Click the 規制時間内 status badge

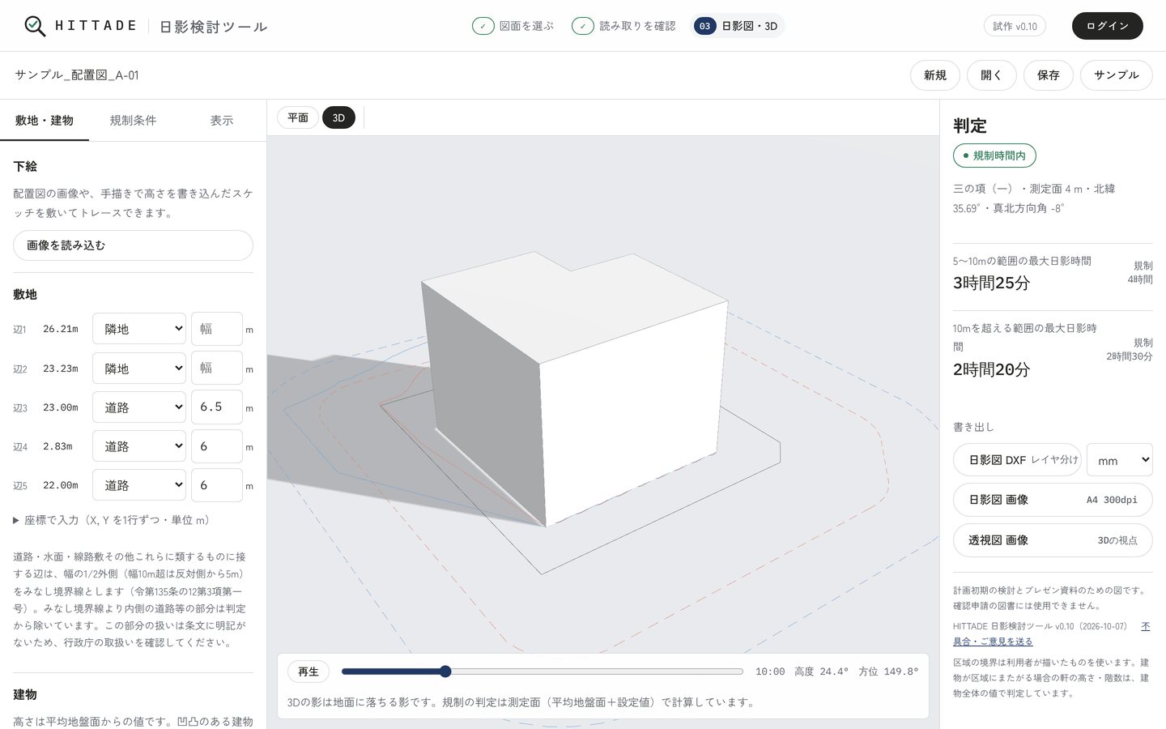tap(994, 156)
